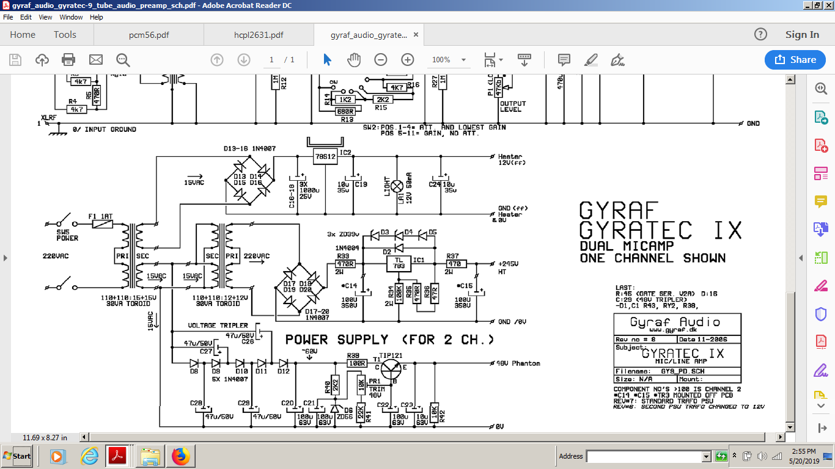Open the Window menu

coord(72,17)
